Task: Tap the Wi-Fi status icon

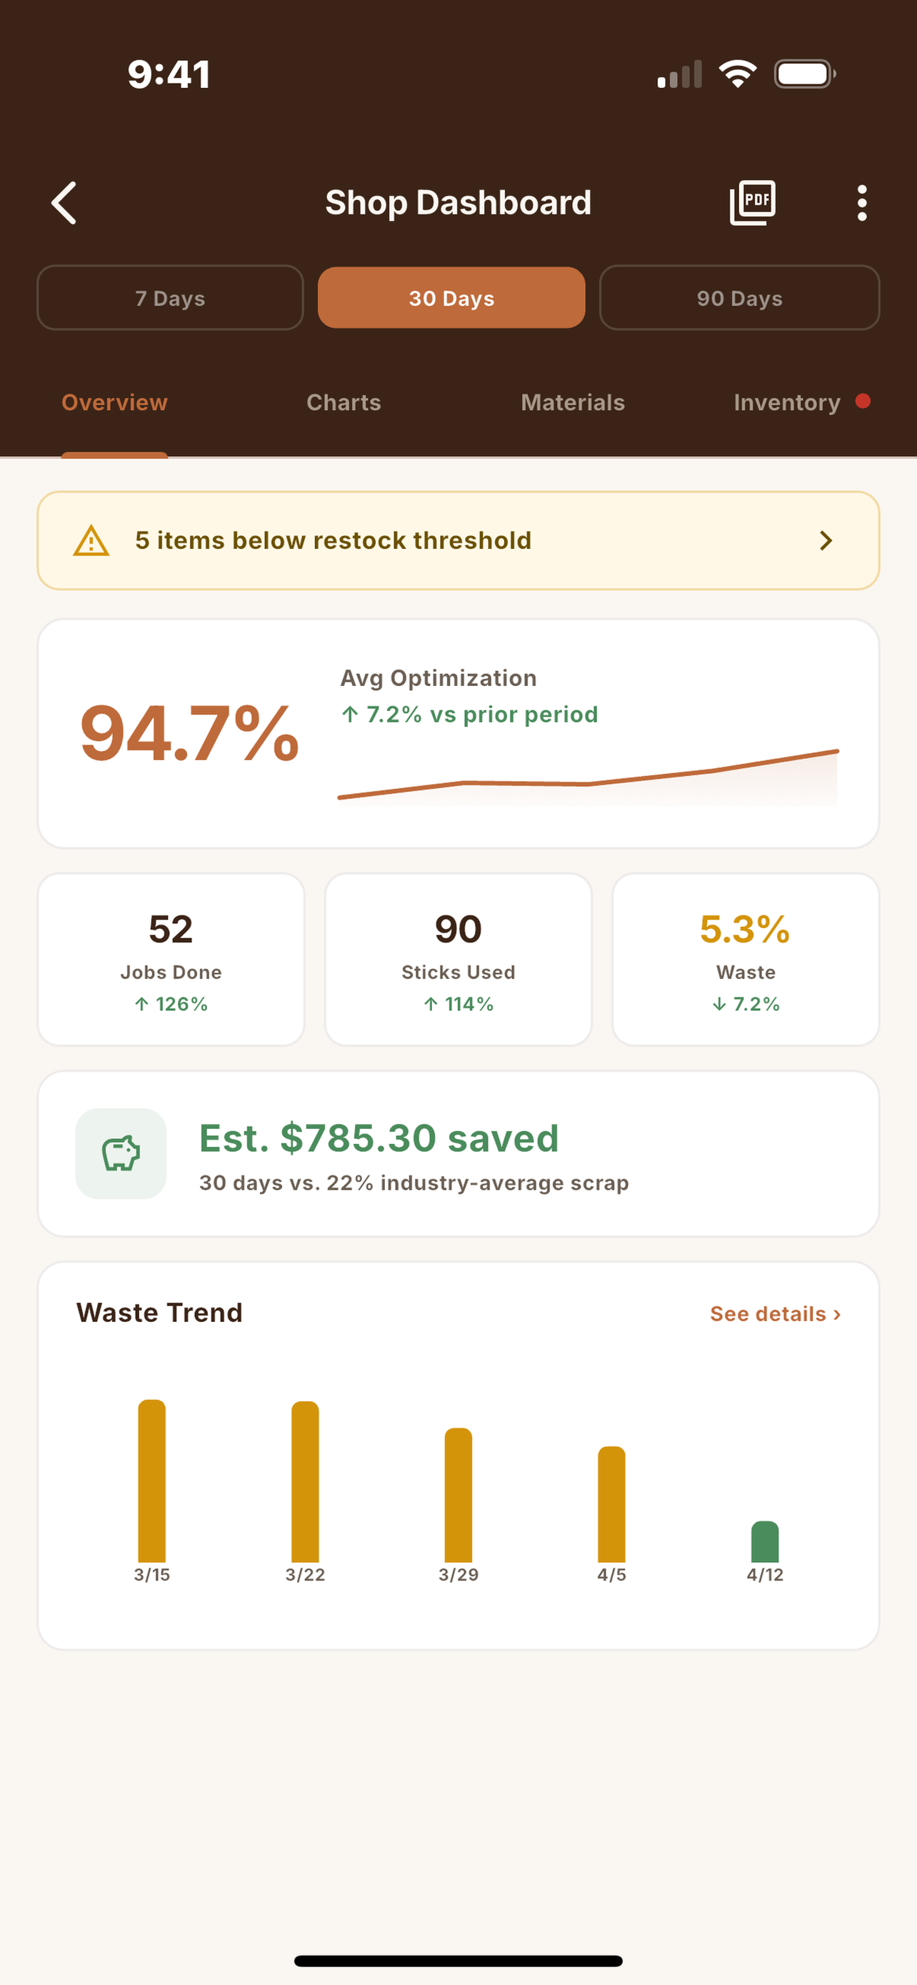Action: (x=737, y=74)
